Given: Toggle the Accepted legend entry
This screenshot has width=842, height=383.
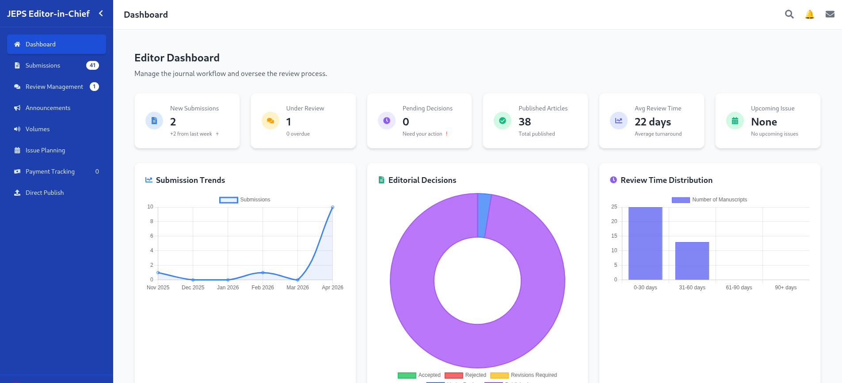Looking at the screenshot, I should [419, 375].
